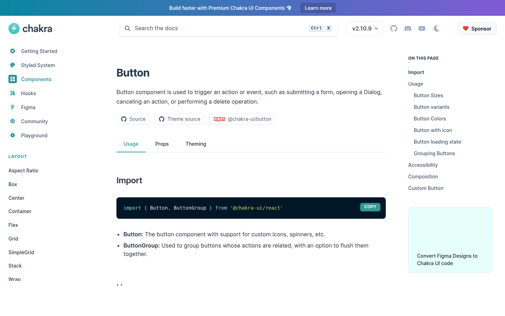This screenshot has width=505, height=316.
Task: Open the Button loading state outline link
Action: (x=437, y=141)
